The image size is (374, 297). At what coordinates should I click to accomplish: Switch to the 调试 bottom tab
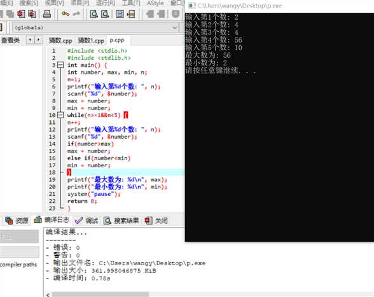tap(92, 221)
